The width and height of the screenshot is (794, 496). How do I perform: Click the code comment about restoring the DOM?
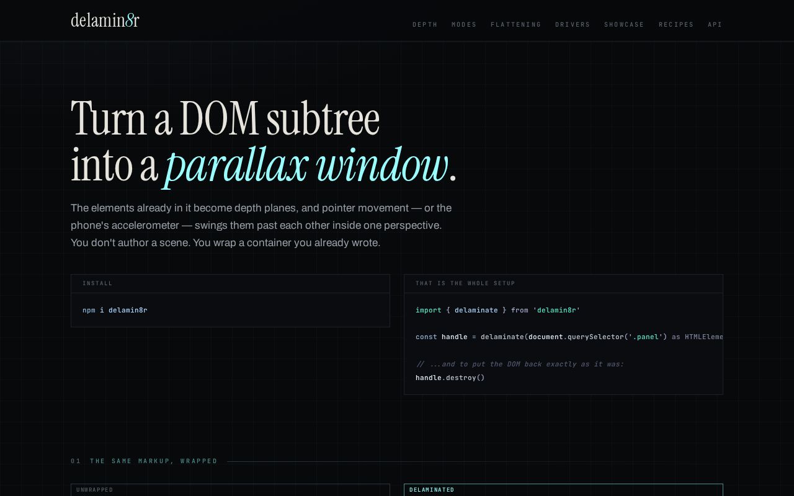tap(520, 364)
